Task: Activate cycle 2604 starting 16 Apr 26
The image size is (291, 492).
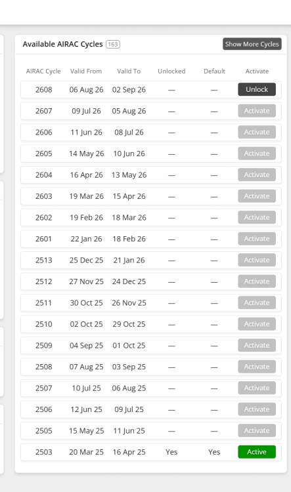Action: coord(257,174)
